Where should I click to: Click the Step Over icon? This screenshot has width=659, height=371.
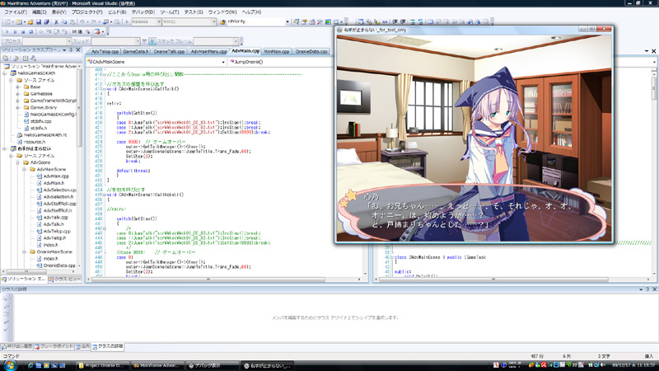point(57,31)
